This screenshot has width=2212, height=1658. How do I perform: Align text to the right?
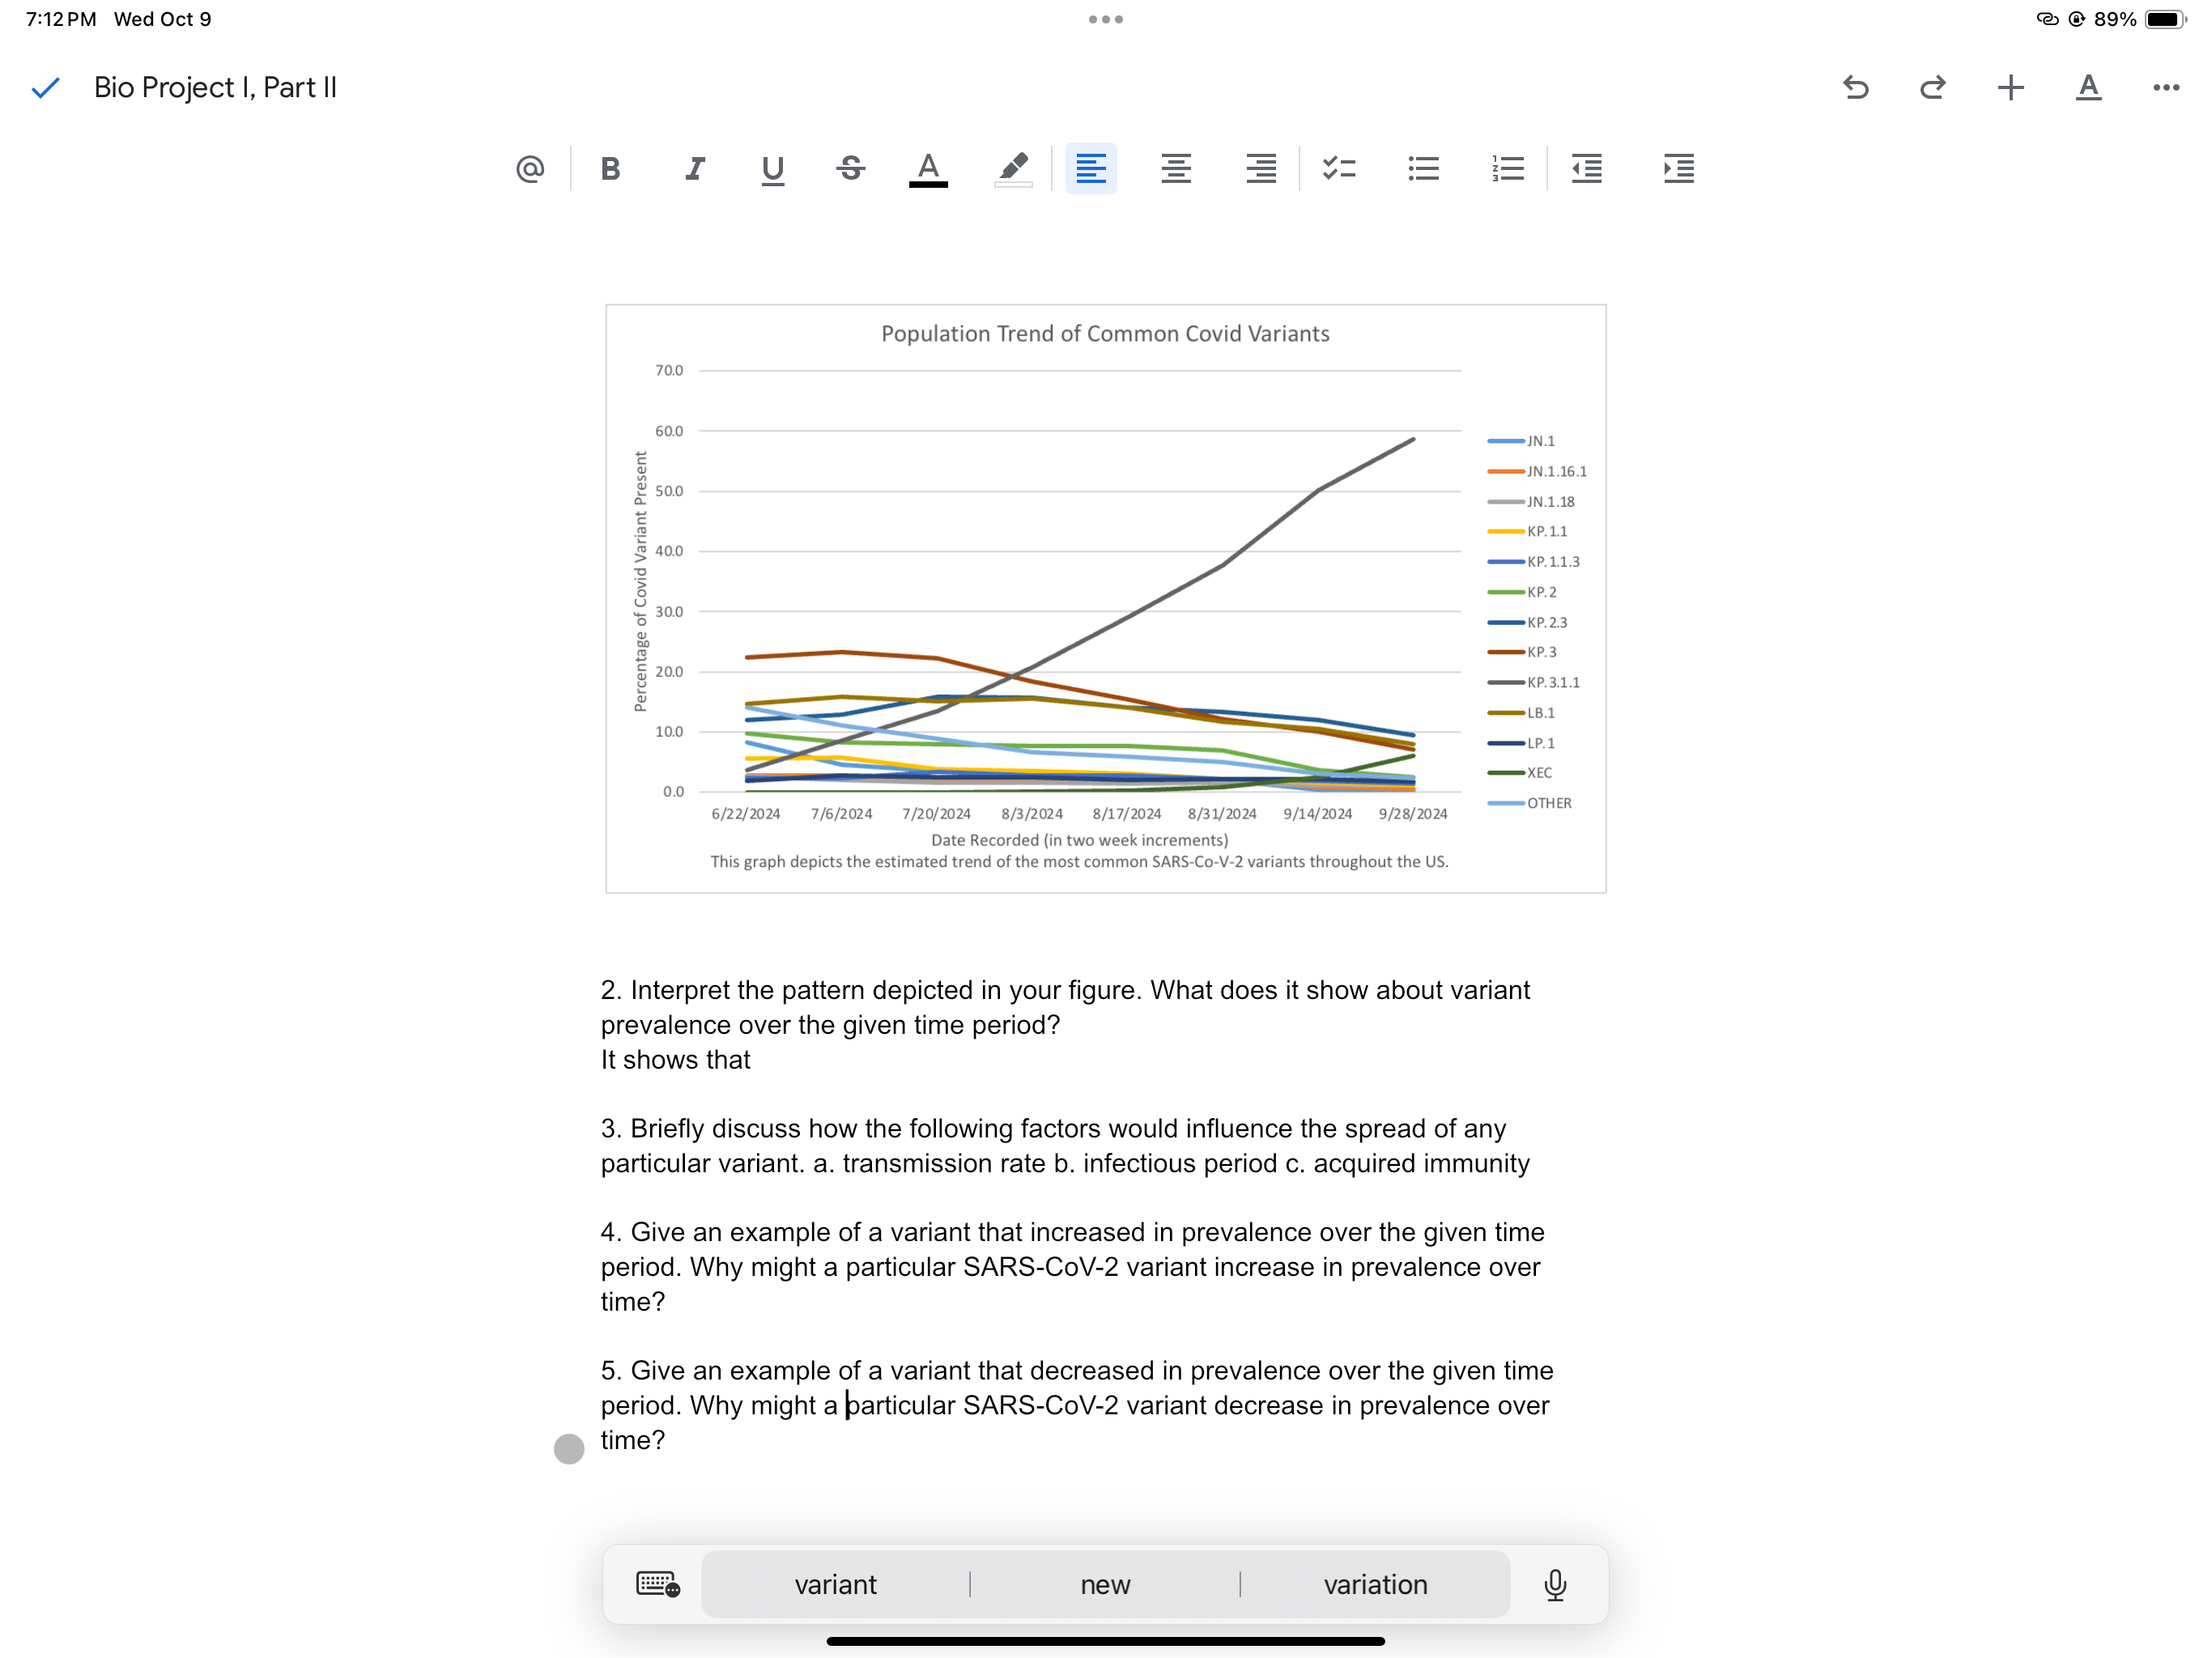click(1260, 168)
